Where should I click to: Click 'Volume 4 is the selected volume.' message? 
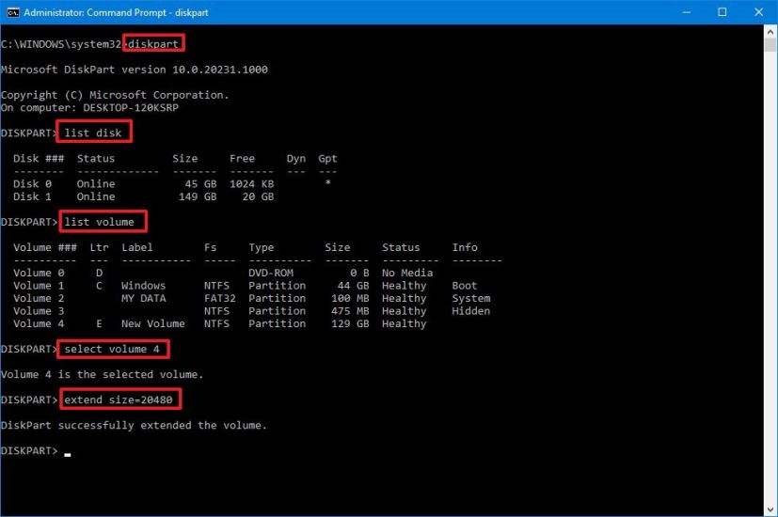tap(103, 374)
